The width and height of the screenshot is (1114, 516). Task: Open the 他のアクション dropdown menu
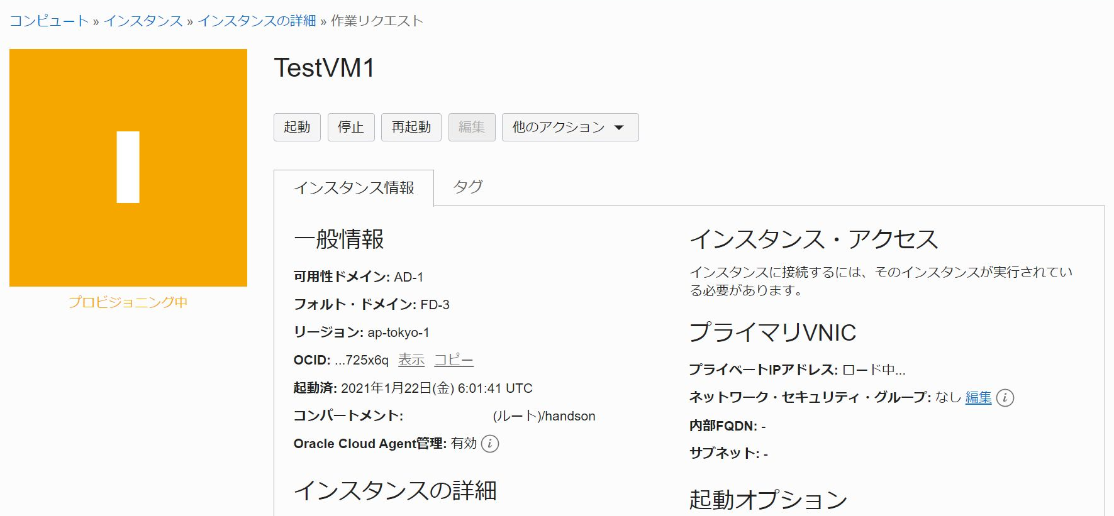coord(570,128)
